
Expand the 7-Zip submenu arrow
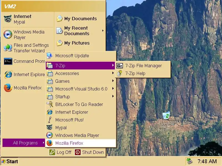click(113, 65)
